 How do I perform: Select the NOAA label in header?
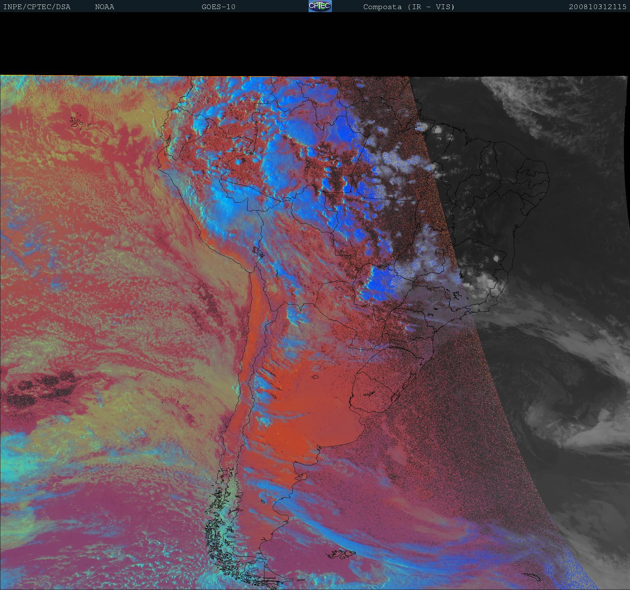[x=104, y=7]
